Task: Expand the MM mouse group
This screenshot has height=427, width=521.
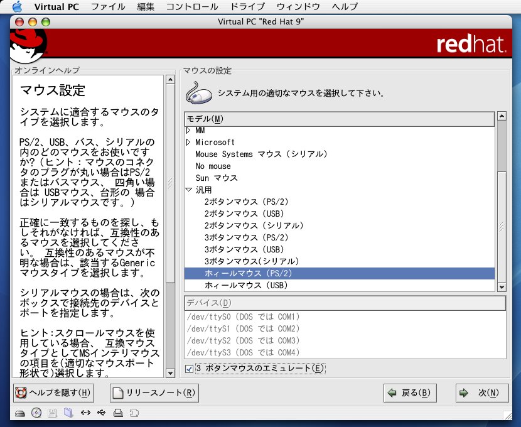Action: [188, 130]
